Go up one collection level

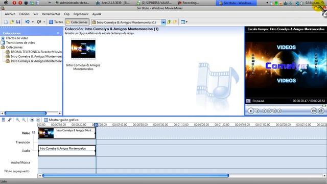(169, 22)
